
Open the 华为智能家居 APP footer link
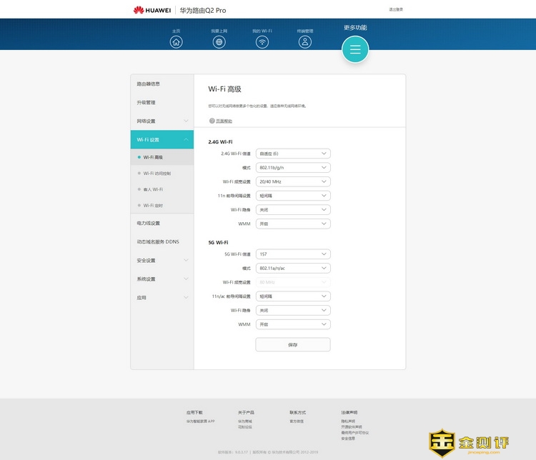(201, 421)
